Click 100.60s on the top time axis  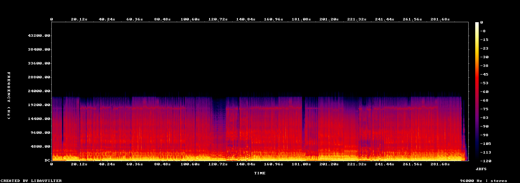(190, 19)
